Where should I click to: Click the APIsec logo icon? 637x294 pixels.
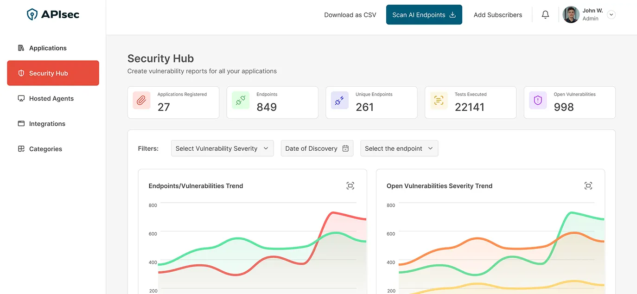point(32,14)
